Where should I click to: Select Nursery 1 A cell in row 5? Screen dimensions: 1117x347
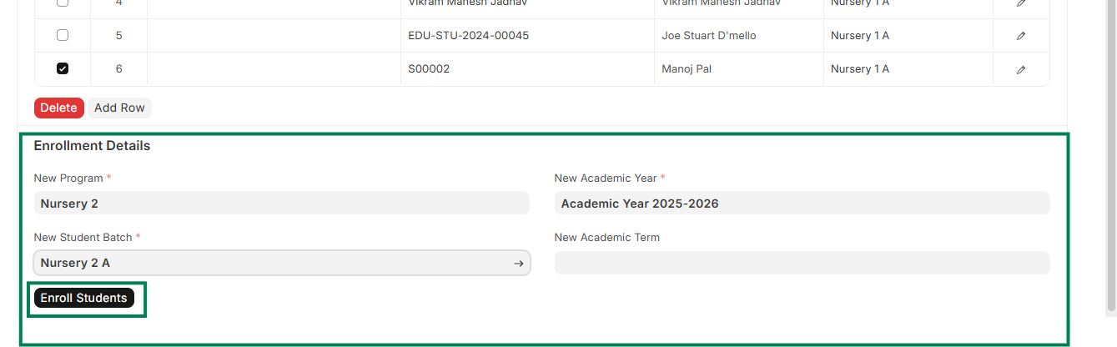859,36
